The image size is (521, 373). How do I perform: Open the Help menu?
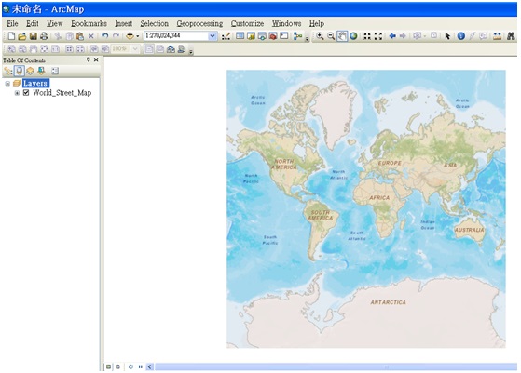[317, 23]
